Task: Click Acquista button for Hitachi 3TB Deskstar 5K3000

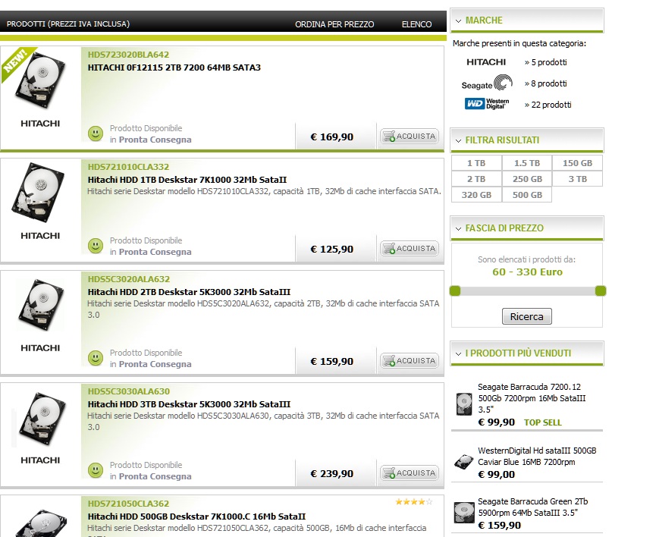Action: (410, 473)
